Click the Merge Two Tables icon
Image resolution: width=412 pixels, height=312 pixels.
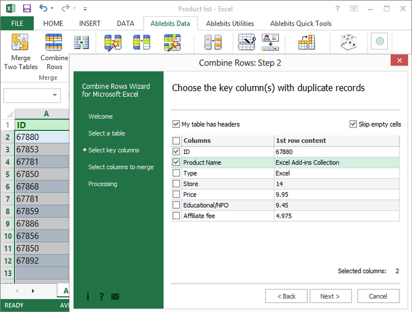click(20, 42)
